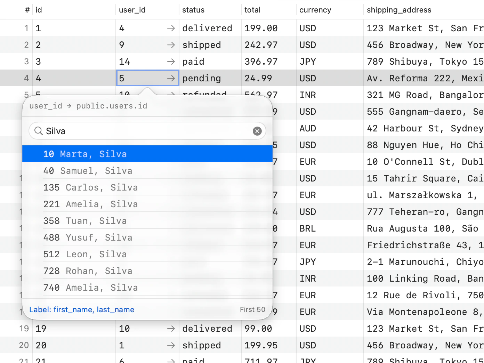Select user 10 Marta, Silva
Image resolution: width=484 pixels, height=363 pixels.
[x=147, y=154]
